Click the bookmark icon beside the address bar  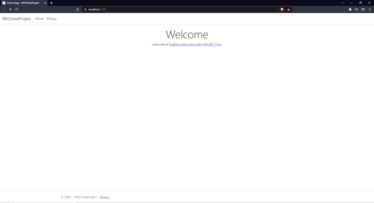point(78,9)
